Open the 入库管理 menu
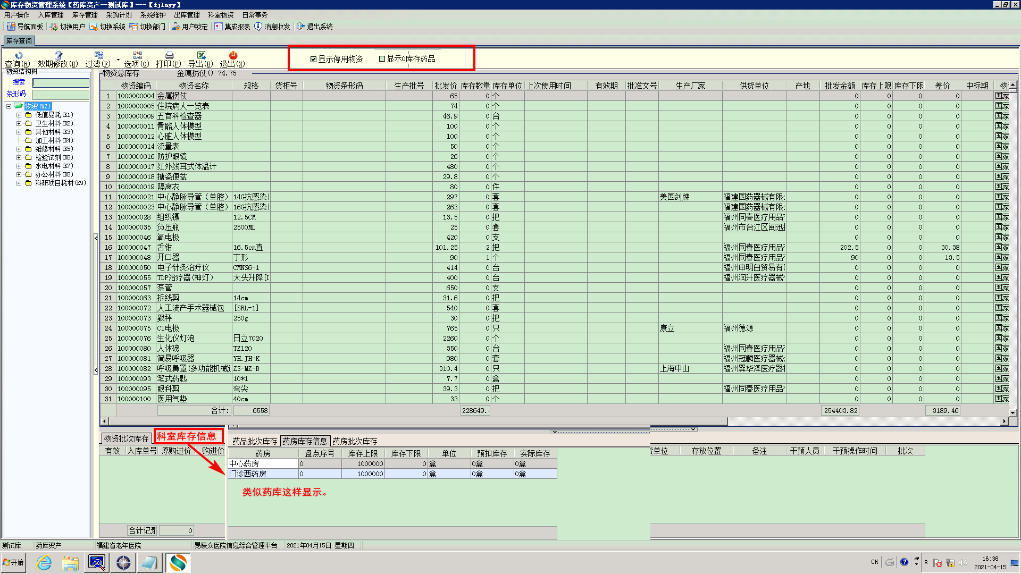The height and width of the screenshot is (574, 1021). click(x=51, y=15)
